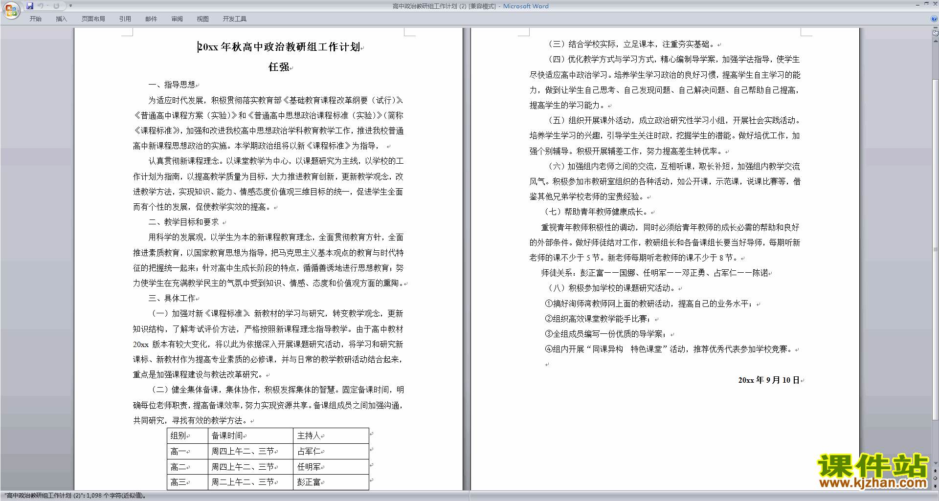Open the 邮件 ribbon tab
Viewport: 939px width, 501px height.
(151, 19)
